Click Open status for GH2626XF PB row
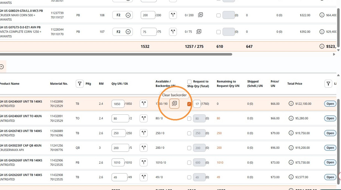341x190 pixels. [330, 162]
